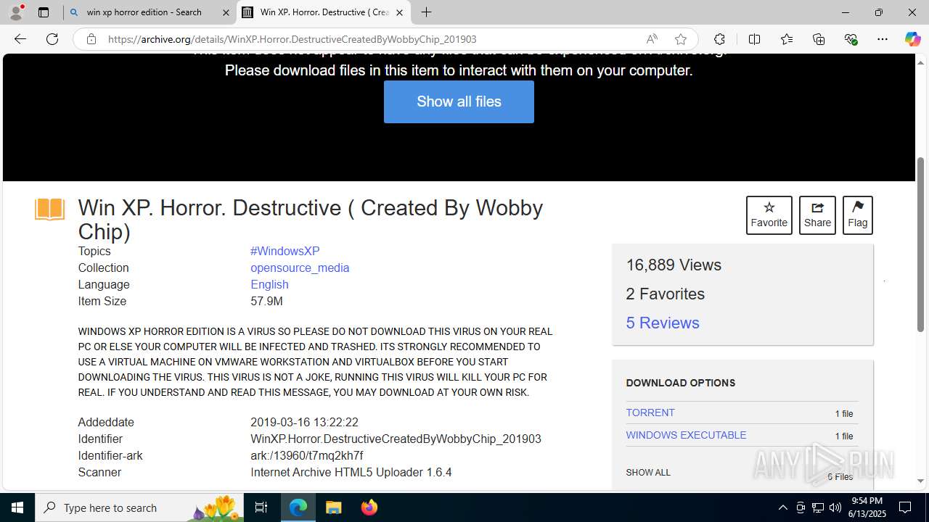Open opensource_media collection link
This screenshot has height=522, width=929.
coord(300,268)
